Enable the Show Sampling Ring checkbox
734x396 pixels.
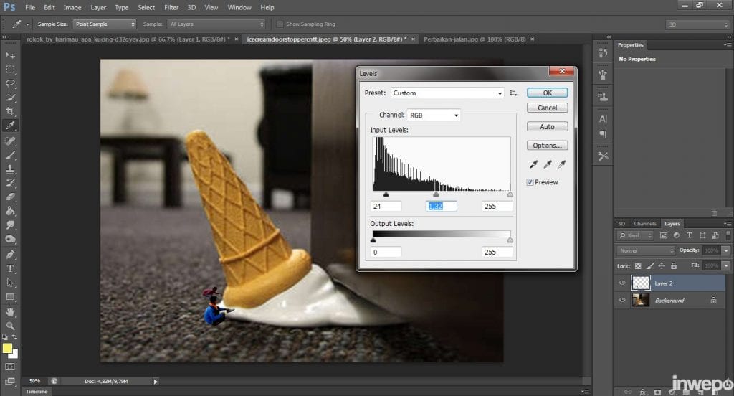(280, 24)
